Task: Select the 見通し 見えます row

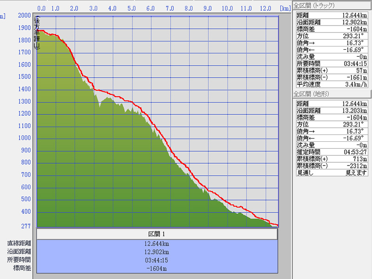Action: point(332,173)
